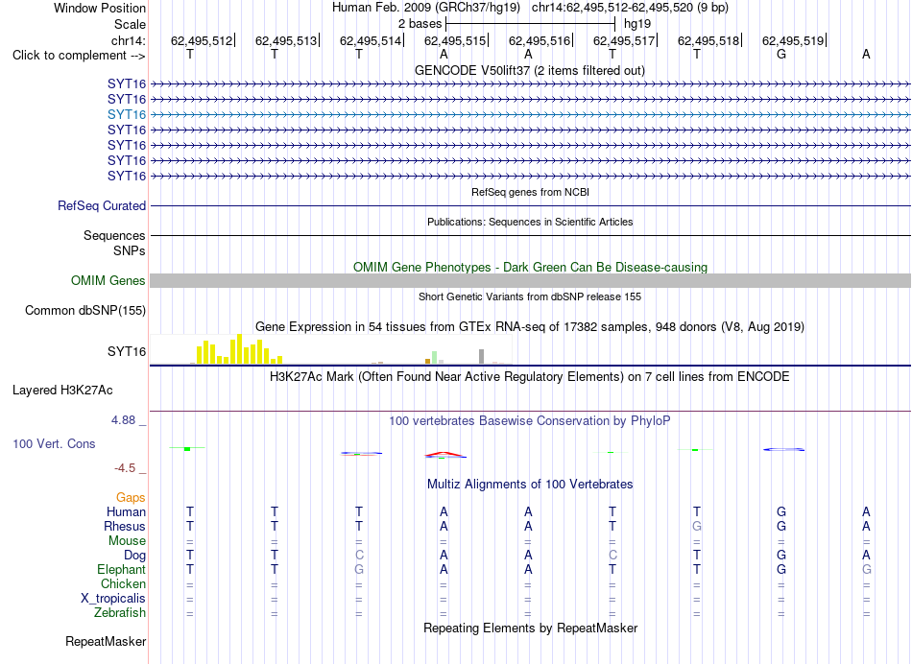
Task: Click the GENCODE V50lift37 track title
Action: [x=530, y=70]
